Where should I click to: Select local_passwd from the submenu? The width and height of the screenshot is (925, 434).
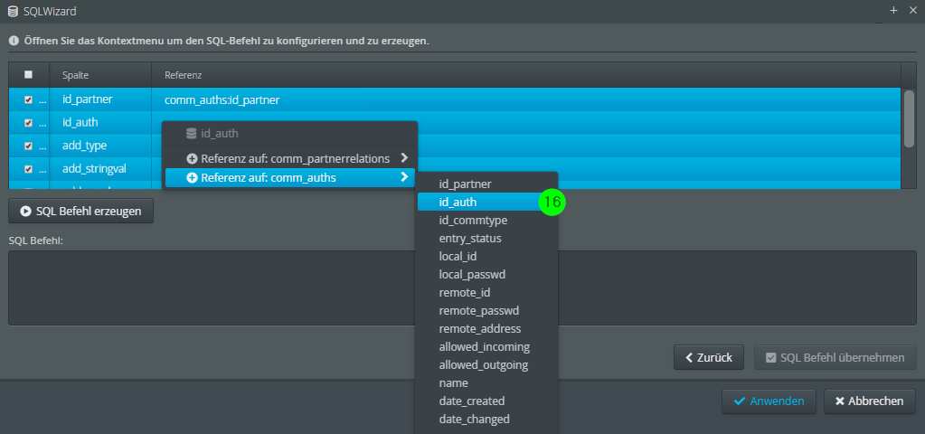[x=487, y=275]
